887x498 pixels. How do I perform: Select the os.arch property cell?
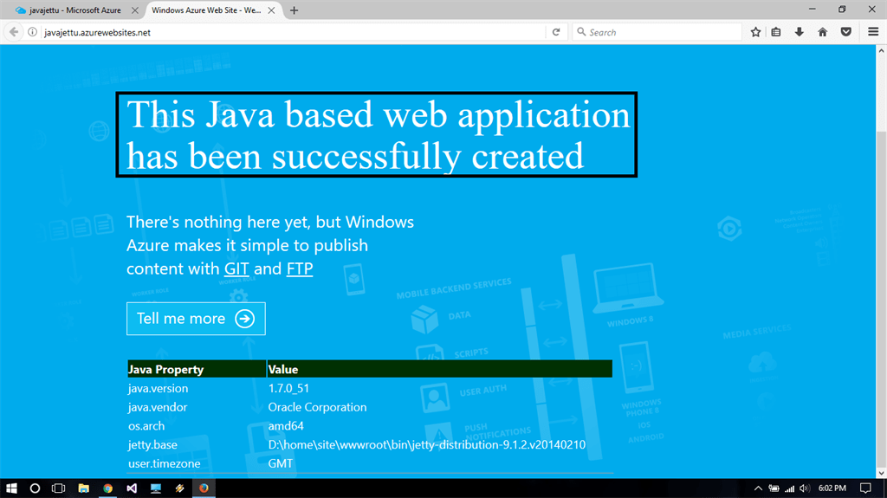tap(146, 425)
